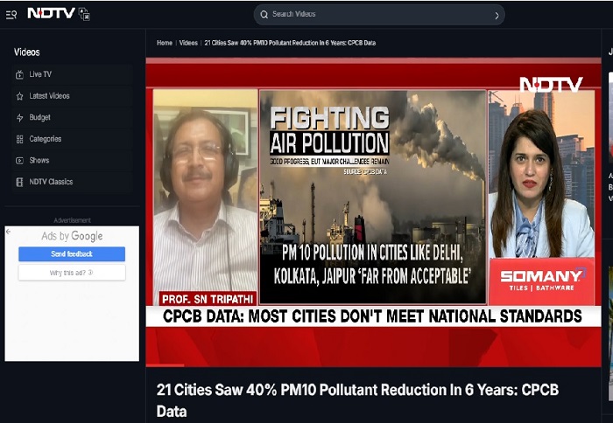Focus the Search Videos input field

[377, 14]
